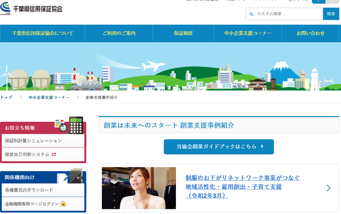Open the 制服のお下がりネットワーク事業 article link
Viewport: 341px width, 214px height.
point(242,186)
